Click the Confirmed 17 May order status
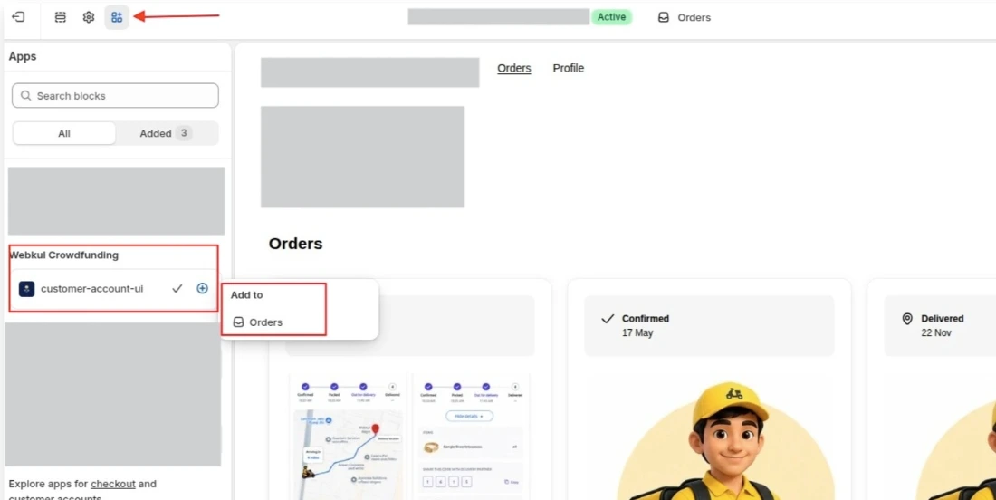 709,325
